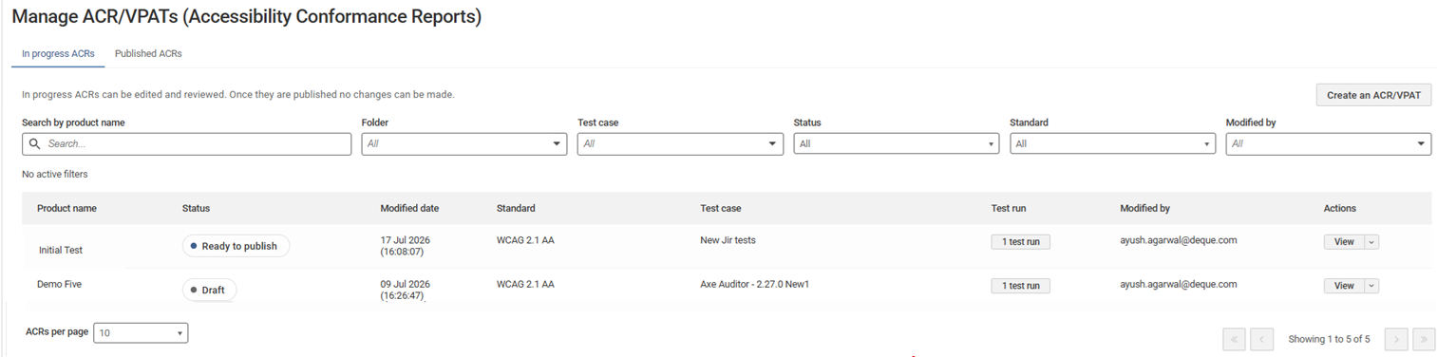Open 1 test run for Demo Five
Image resolution: width=1437 pixels, height=357 pixels.
click(1020, 286)
